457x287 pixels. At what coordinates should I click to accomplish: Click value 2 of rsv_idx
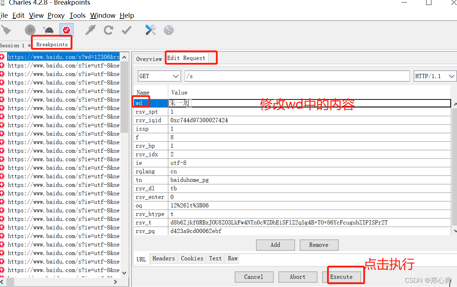172,154
